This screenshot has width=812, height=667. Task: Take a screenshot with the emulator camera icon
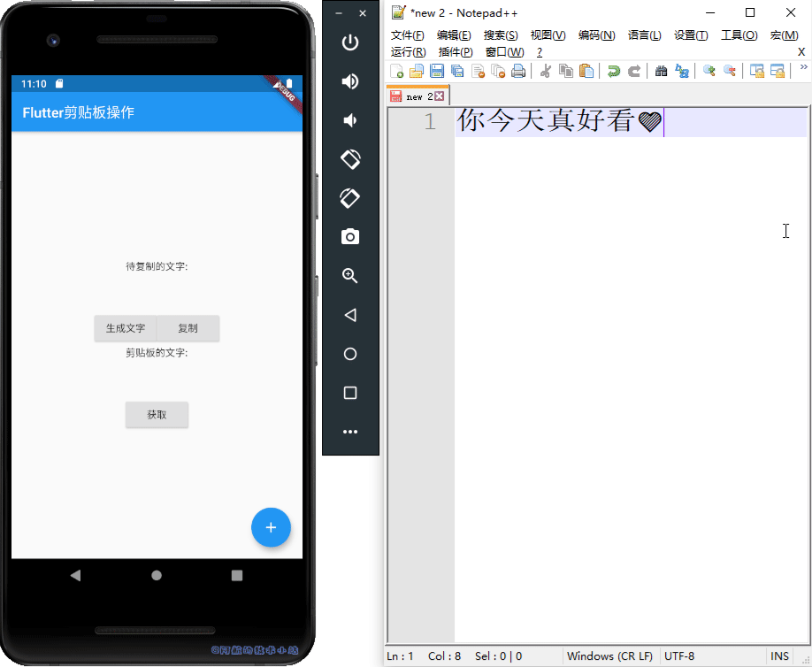pos(350,237)
